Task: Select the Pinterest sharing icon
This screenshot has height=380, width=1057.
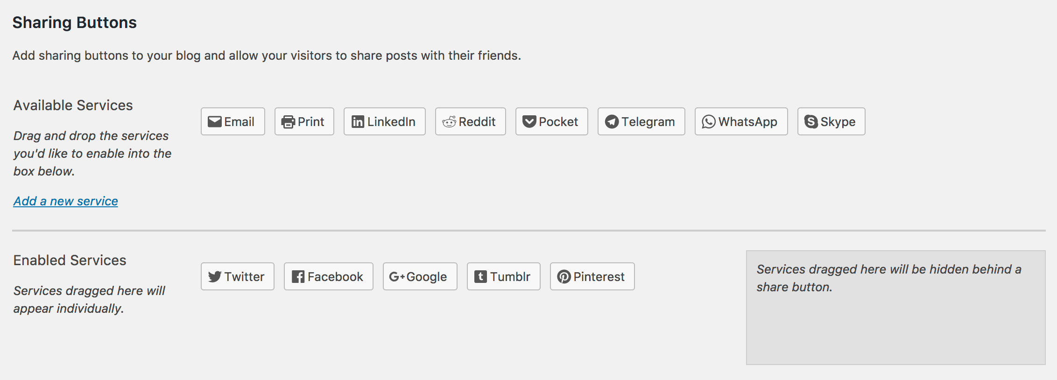Action: 564,276
